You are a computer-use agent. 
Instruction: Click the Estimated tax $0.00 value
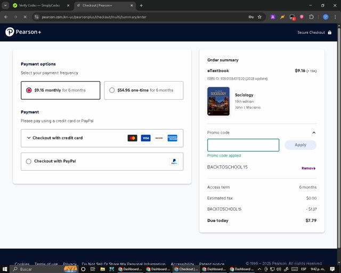point(311,198)
